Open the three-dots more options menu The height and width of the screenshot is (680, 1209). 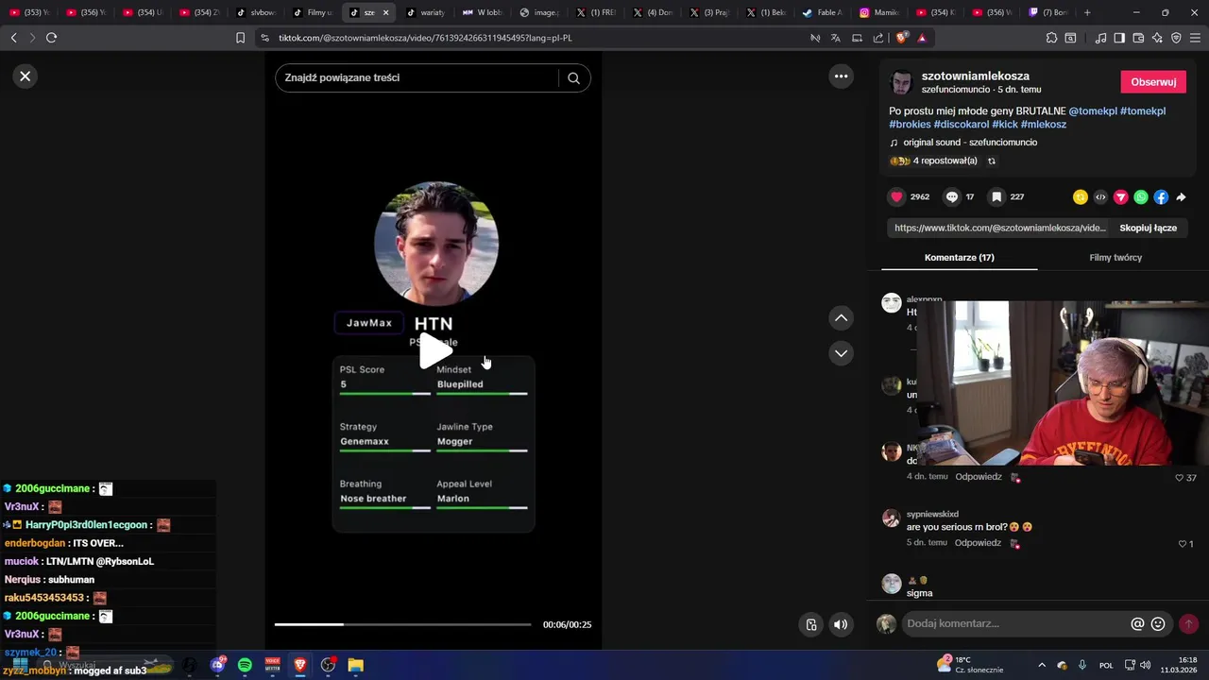click(841, 76)
